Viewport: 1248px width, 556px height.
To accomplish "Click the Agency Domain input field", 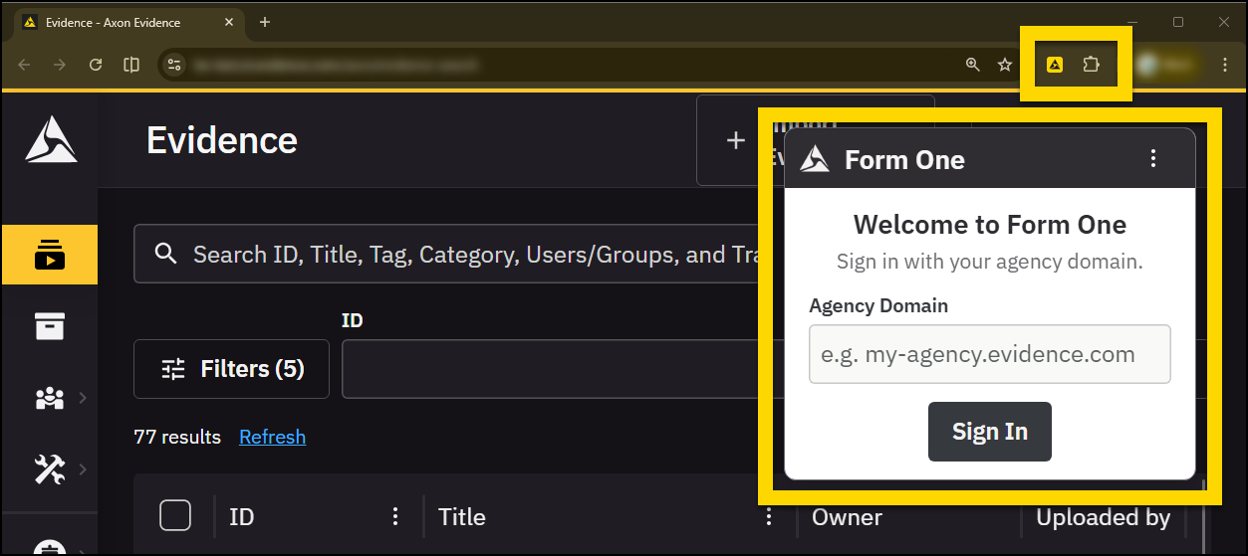I will click(x=989, y=354).
